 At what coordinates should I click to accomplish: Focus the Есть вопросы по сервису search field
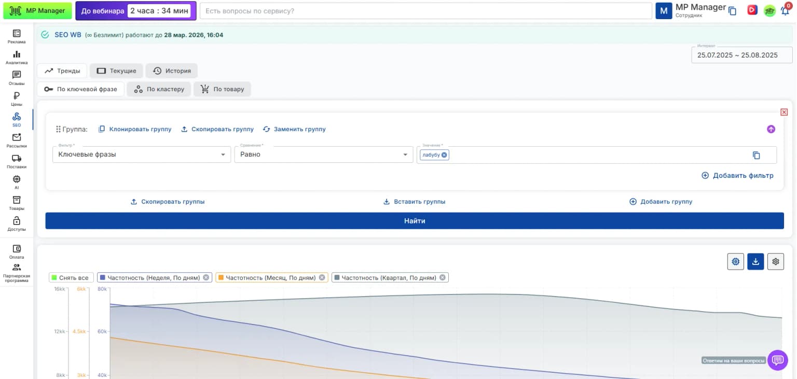pyautogui.click(x=425, y=11)
